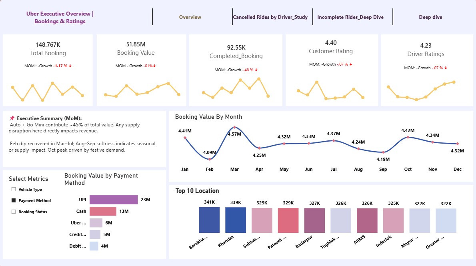
Task: Click the red down arrow under Total Booking
Action: 70,66
